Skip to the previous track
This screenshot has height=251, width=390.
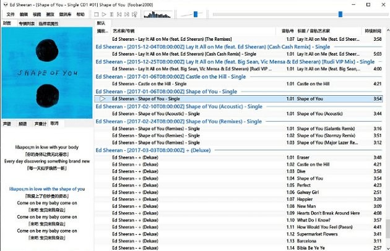[120, 14]
